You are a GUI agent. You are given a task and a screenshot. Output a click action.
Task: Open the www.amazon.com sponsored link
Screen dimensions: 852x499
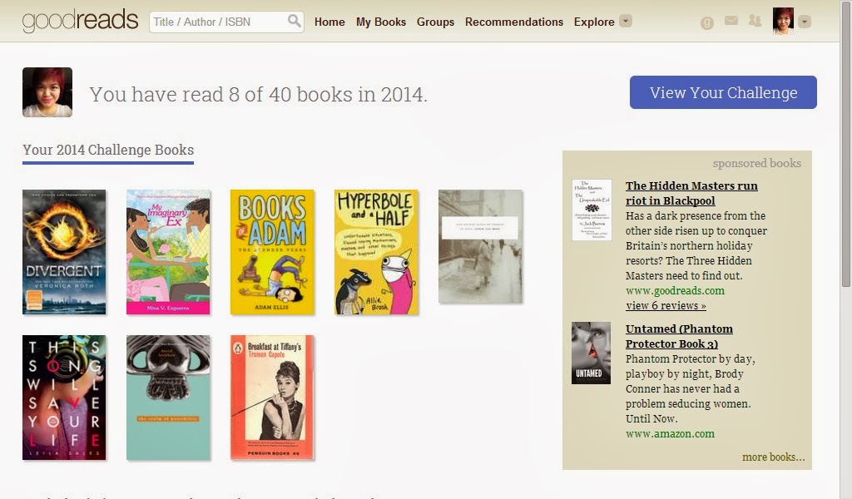670,434
